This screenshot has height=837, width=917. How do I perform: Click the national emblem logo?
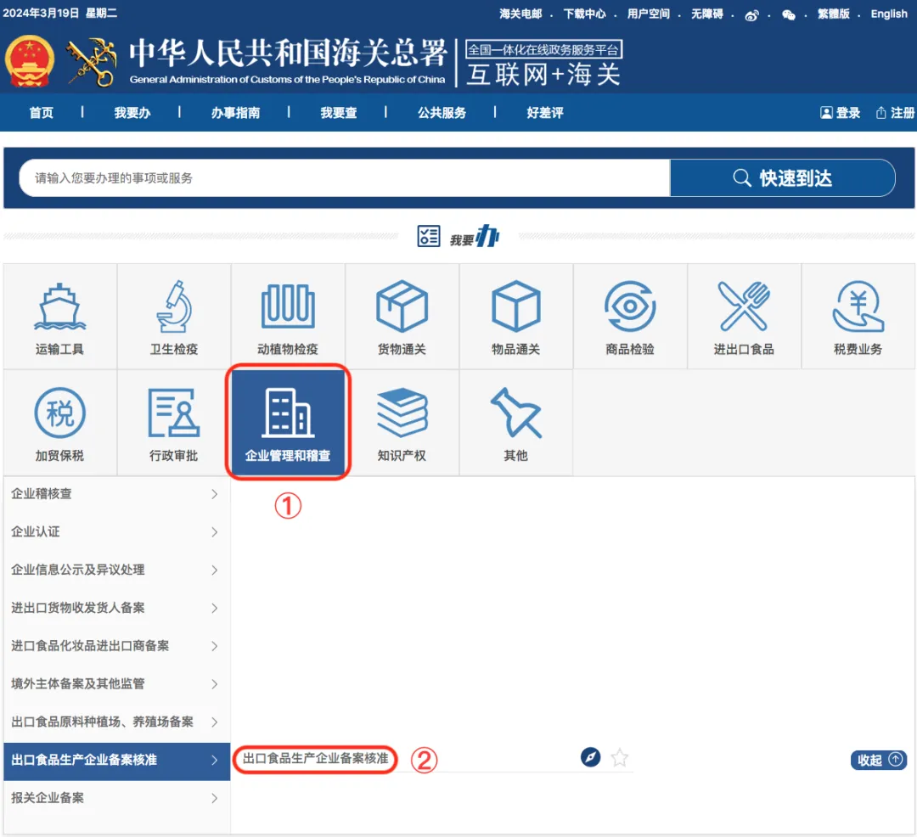[x=30, y=61]
